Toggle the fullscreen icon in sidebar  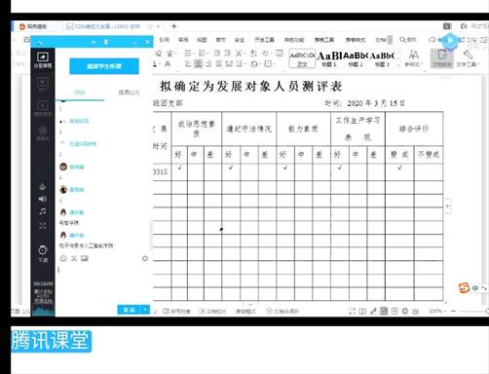click(43, 226)
